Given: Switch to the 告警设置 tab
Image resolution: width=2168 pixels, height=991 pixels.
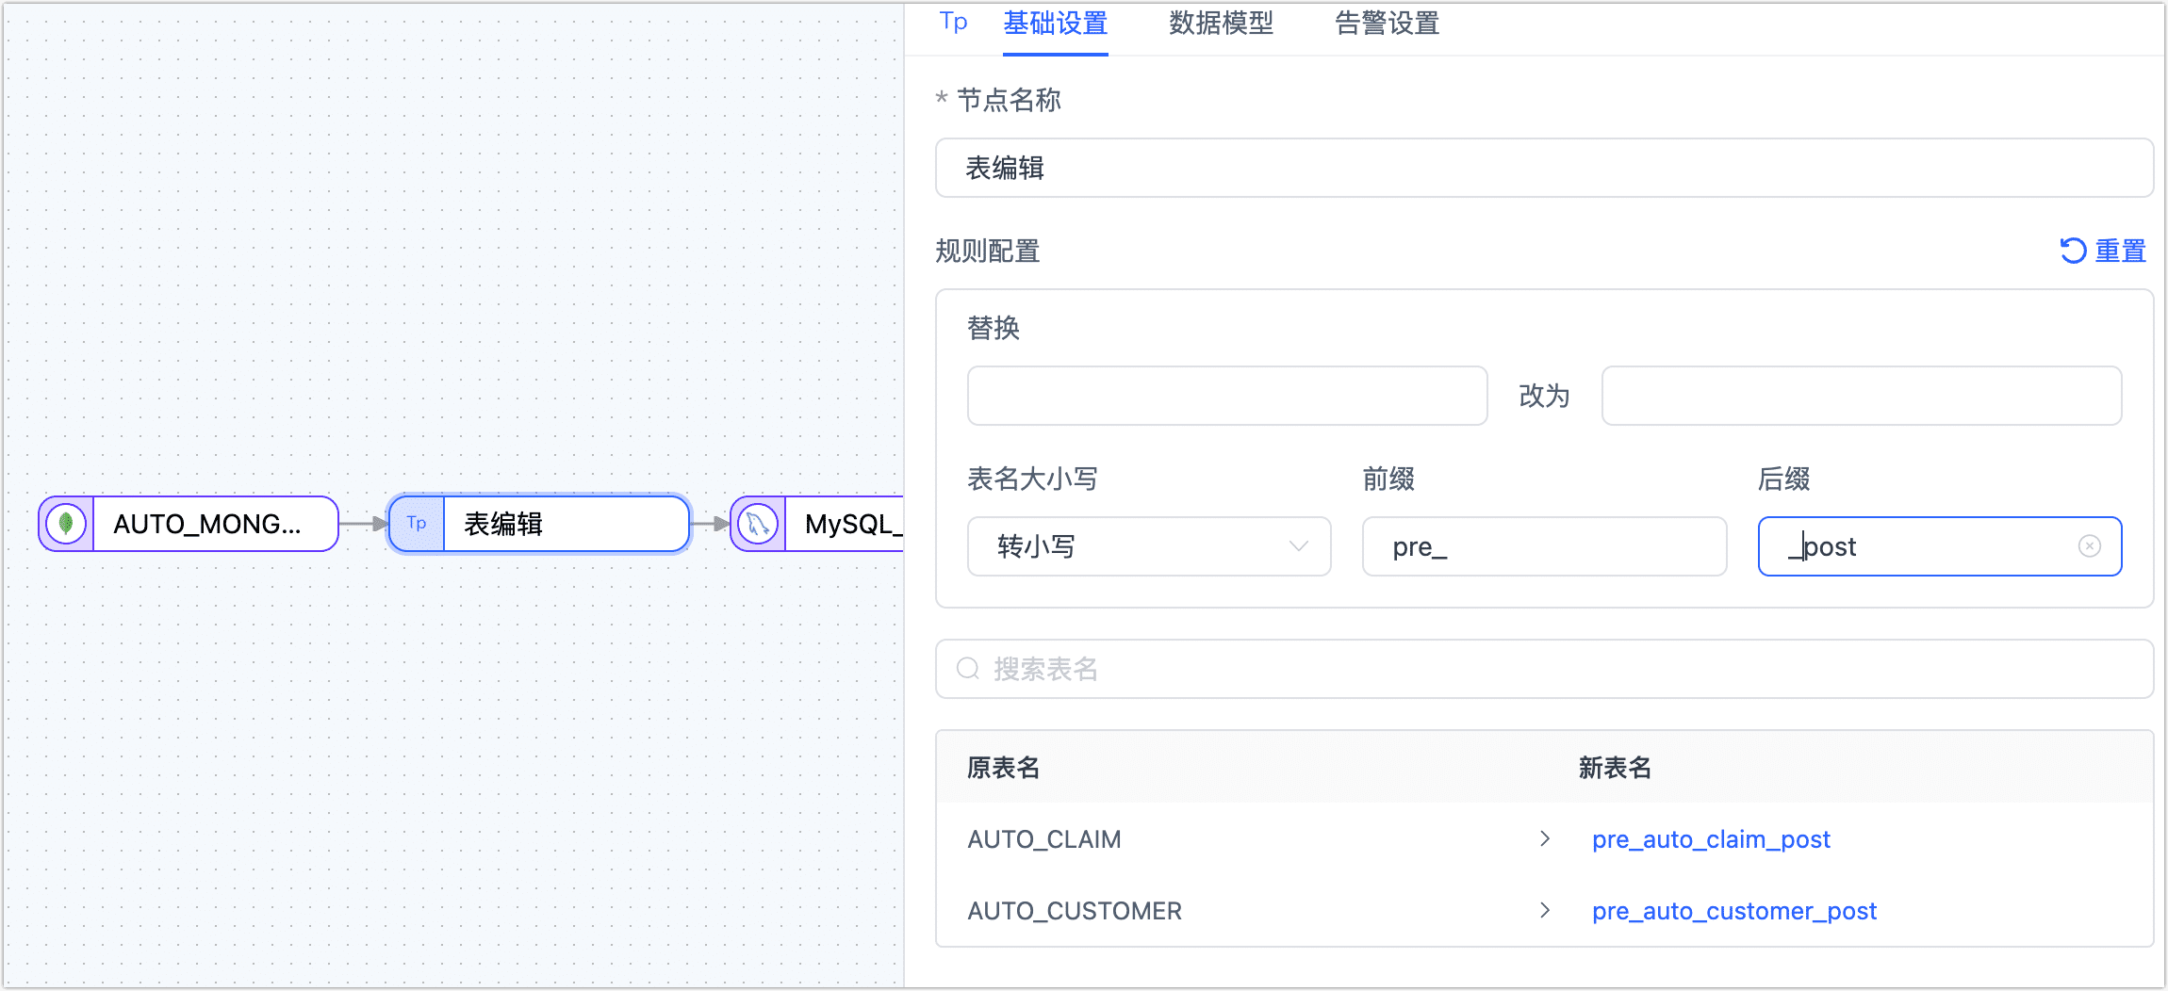Looking at the screenshot, I should pos(1387,24).
